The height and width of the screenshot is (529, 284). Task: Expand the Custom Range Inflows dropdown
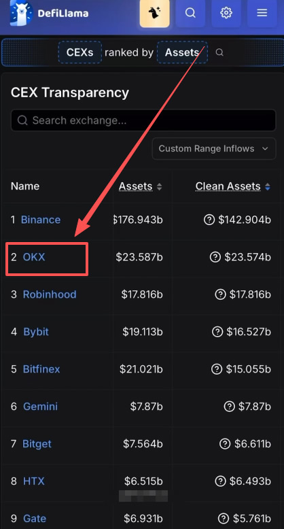[214, 148]
